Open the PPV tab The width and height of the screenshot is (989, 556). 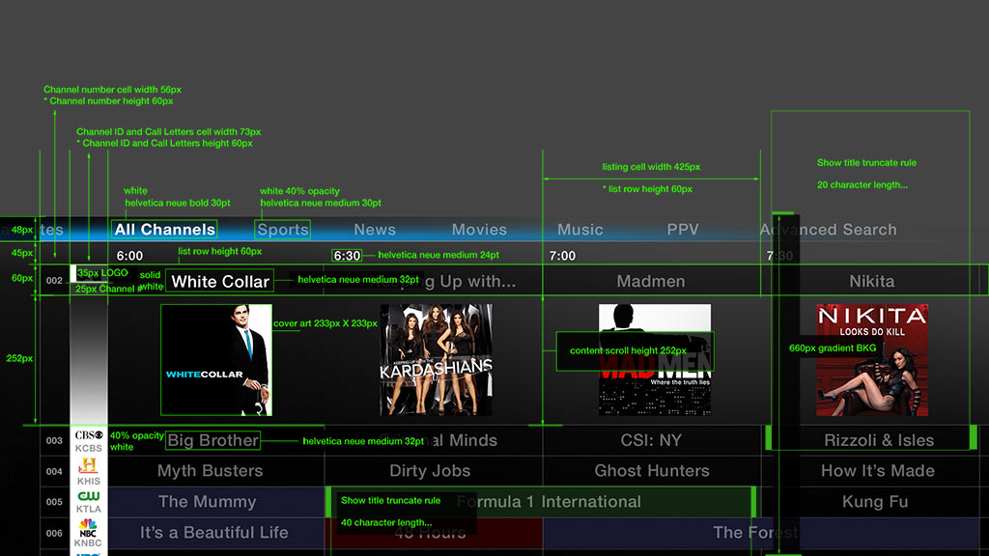tap(683, 230)
